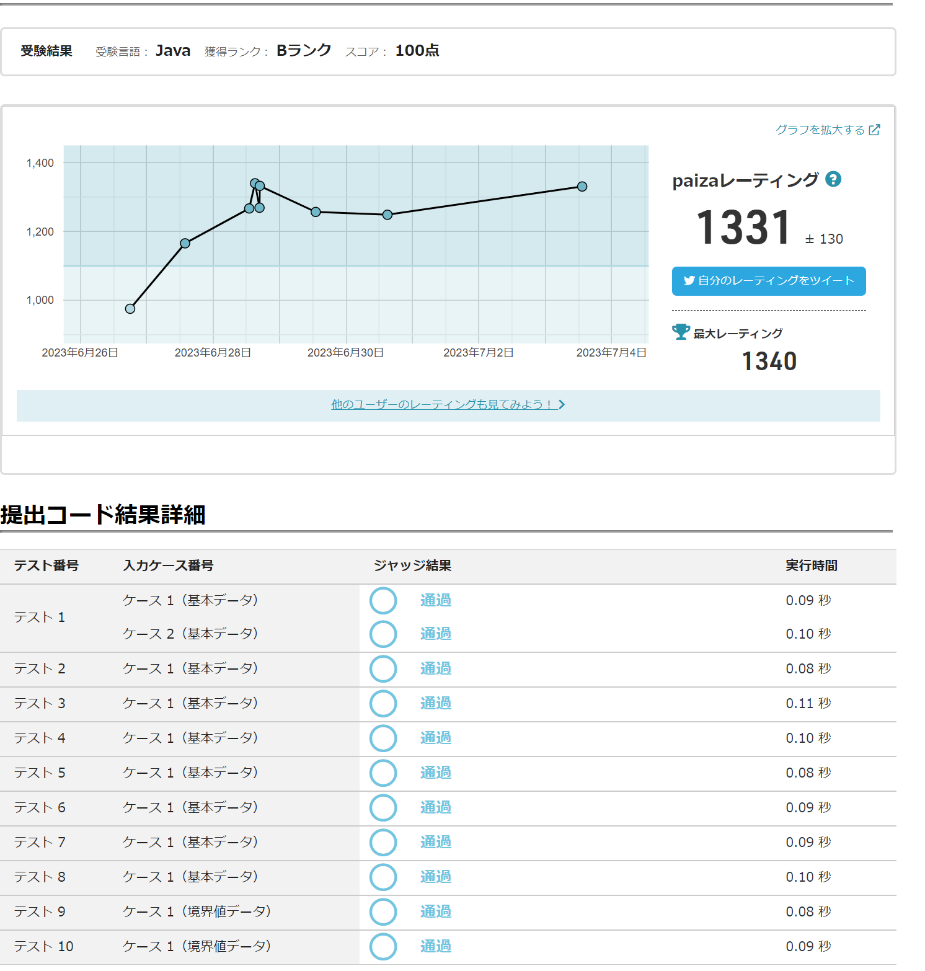Click the ジャッジ結果 column header

412,565
